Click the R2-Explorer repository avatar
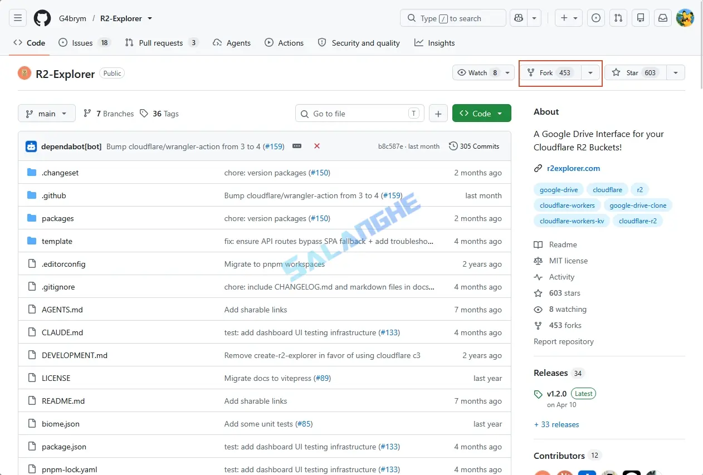This screenshot has width=703, height=475. click(25, 73)
